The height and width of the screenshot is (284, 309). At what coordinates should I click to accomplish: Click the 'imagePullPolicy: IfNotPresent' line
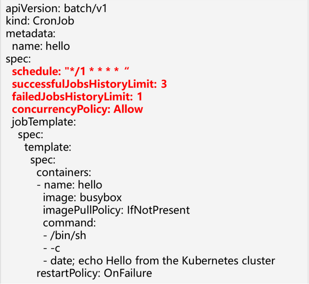coord(116,210)
